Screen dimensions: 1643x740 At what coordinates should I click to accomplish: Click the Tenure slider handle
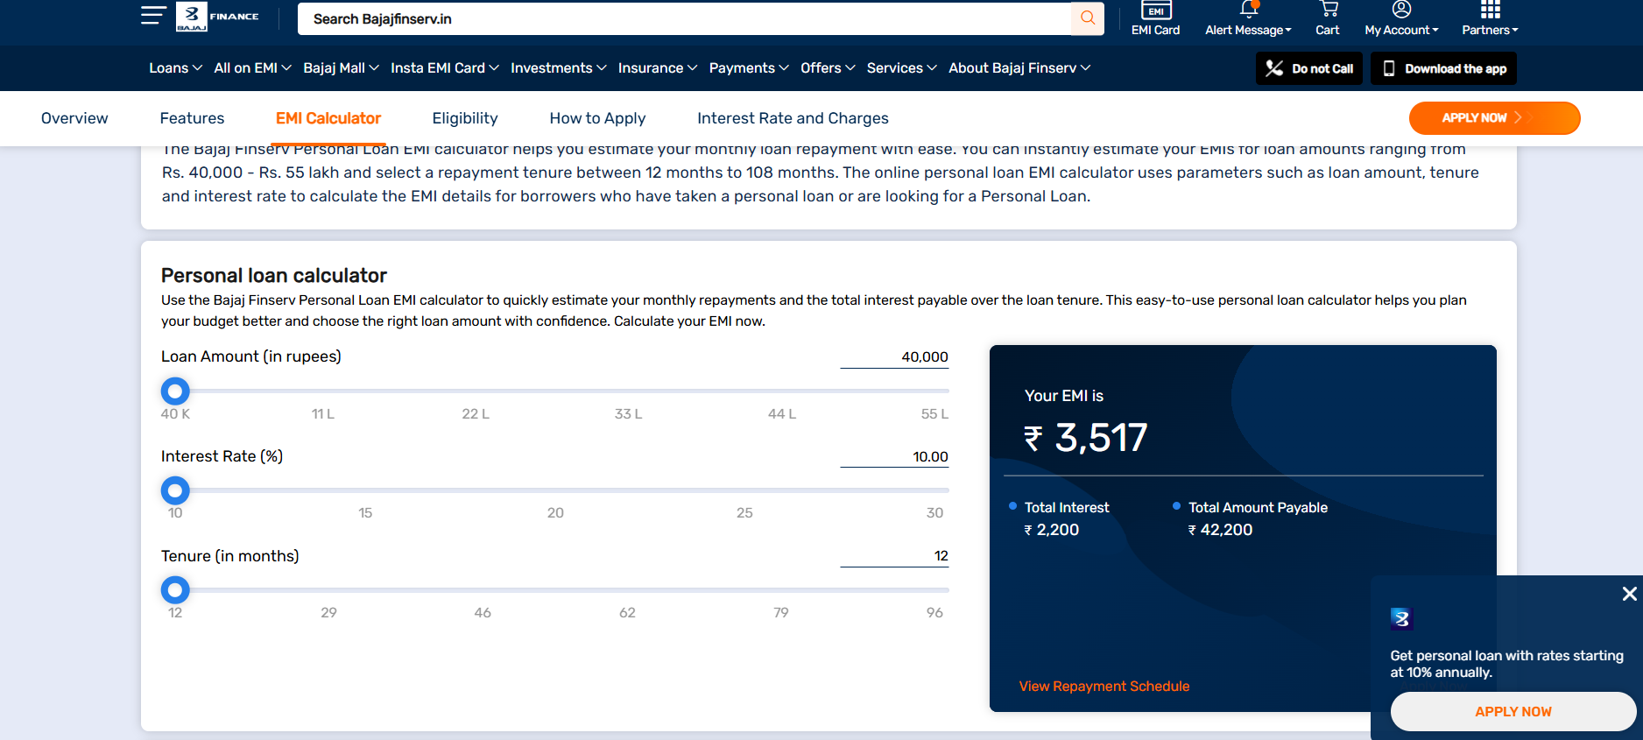pyautogui.click(x=175, y=590)
